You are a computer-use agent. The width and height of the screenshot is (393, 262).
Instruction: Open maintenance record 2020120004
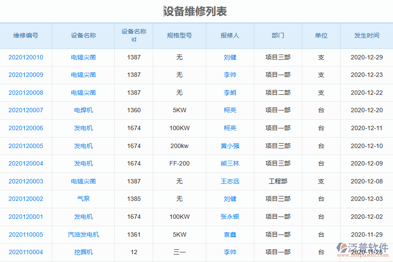pyautogui.click(x=25, y=163)
